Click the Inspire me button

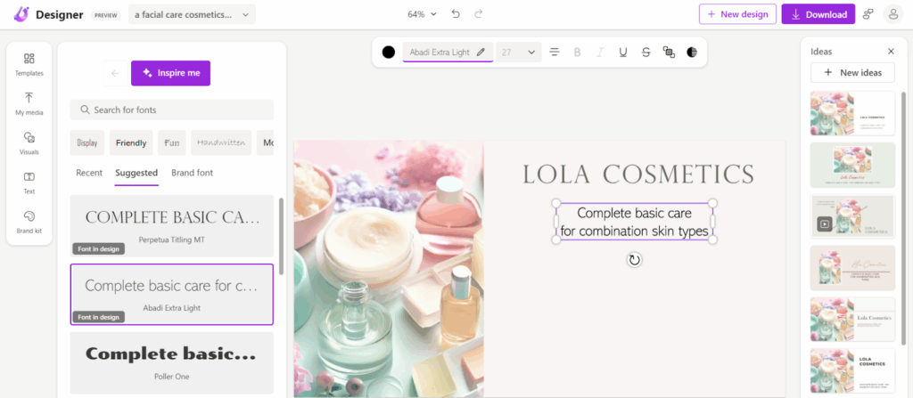pos(170,73)
